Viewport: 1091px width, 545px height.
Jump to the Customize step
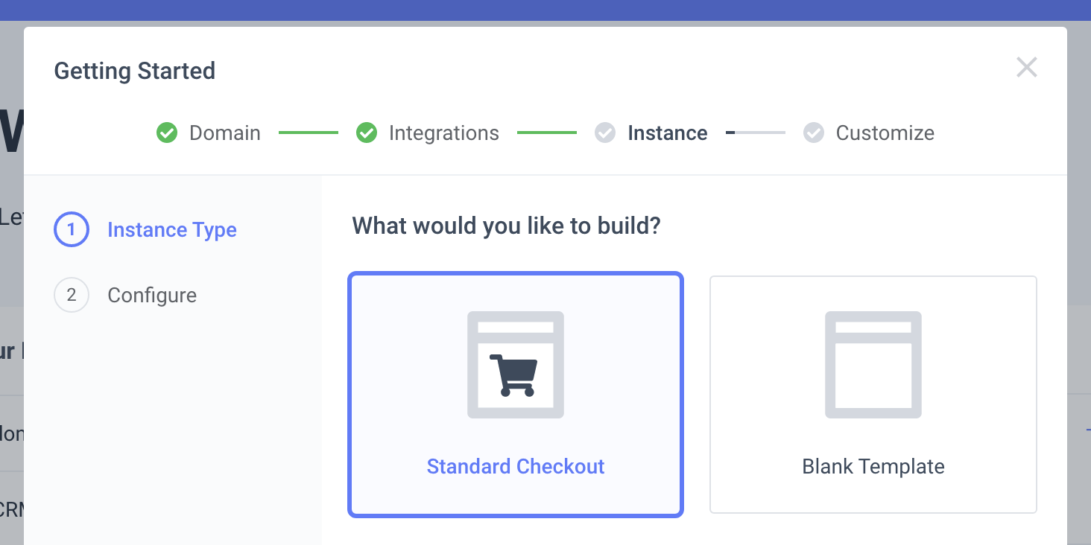click(885, 133)
